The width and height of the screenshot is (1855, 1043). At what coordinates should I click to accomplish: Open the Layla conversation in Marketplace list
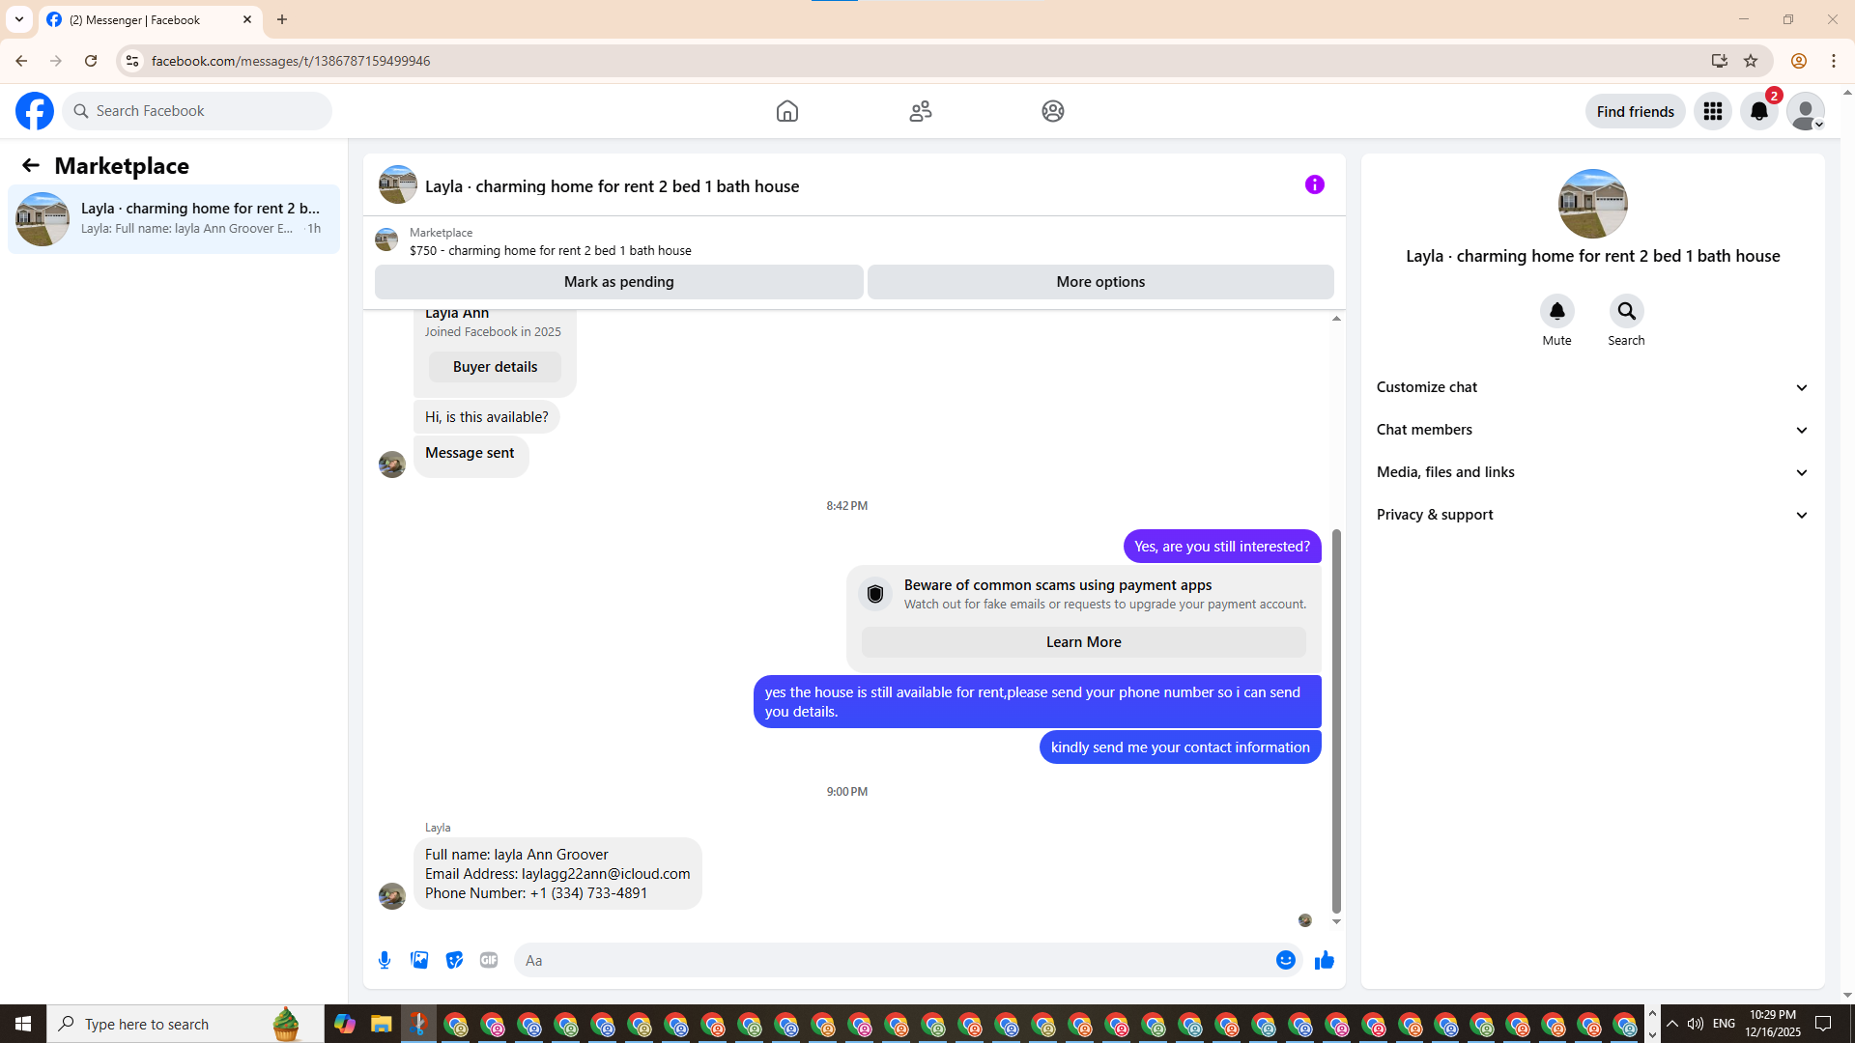tap(174, 219)
